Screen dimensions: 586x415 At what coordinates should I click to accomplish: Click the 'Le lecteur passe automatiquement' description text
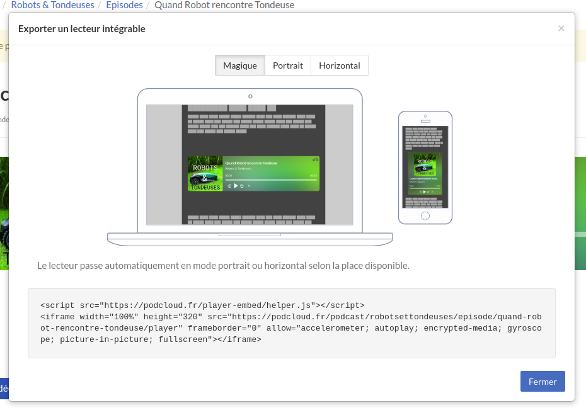[x=223, y=266]
